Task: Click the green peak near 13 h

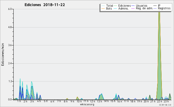Action: (x=101, y=97)
